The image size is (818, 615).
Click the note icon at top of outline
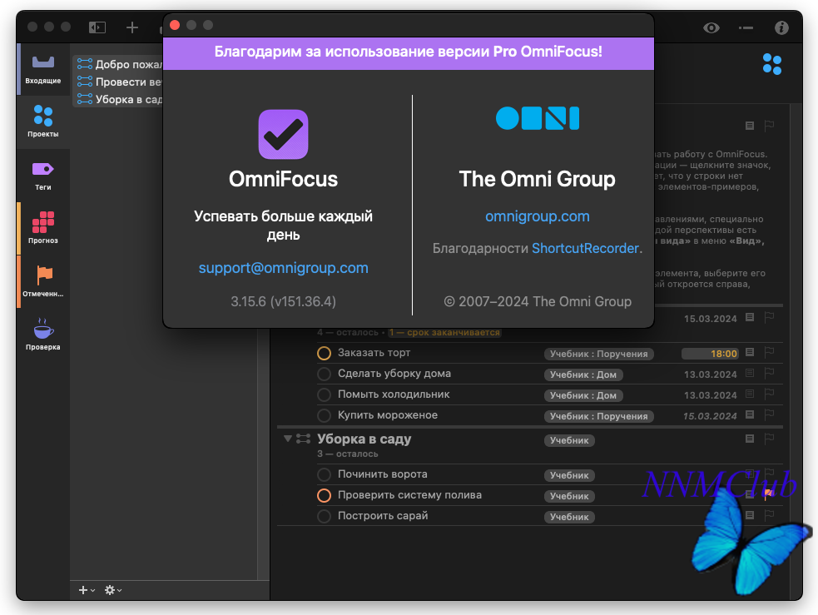pos(750,126)
